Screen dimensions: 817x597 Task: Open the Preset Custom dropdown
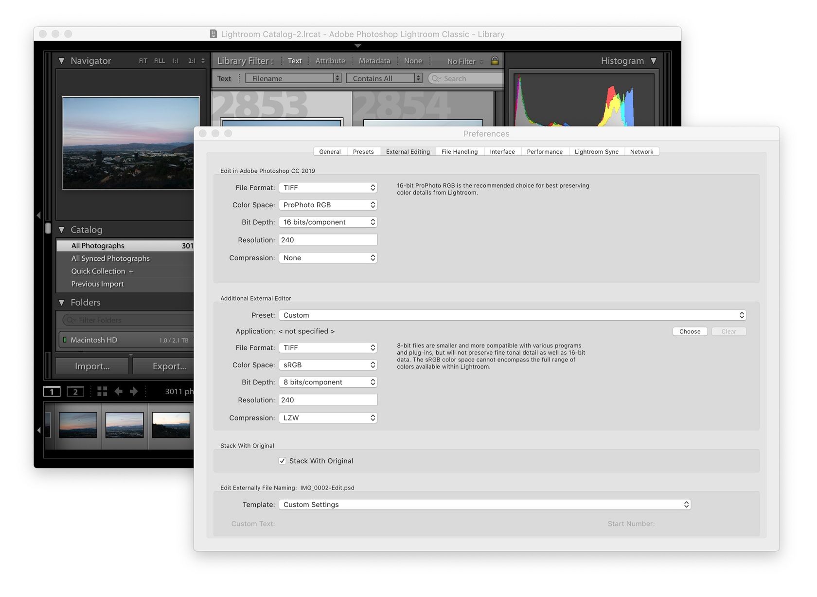pos(513,315)
